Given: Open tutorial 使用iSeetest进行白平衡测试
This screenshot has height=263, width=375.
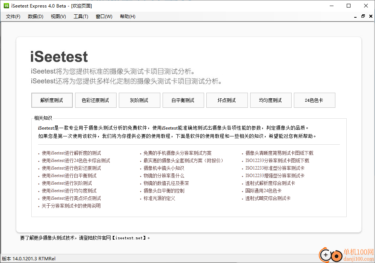Looking at the screenshot, I should point(69,176).
